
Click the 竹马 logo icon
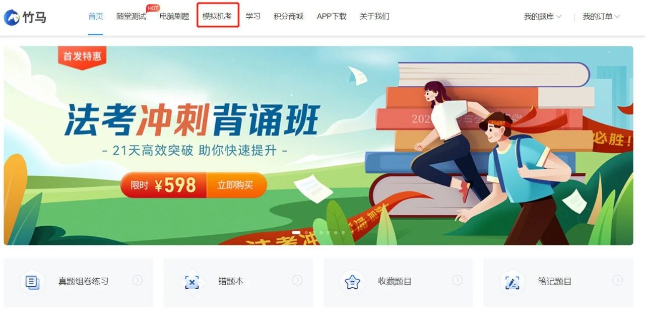(x=12, y=17)
